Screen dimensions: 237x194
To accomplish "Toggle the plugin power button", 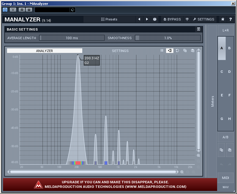I will [5, 10].
